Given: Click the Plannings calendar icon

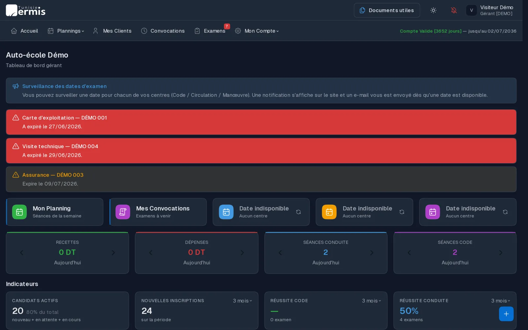Looking at the screenshot, I should click(x=50, y=31).
